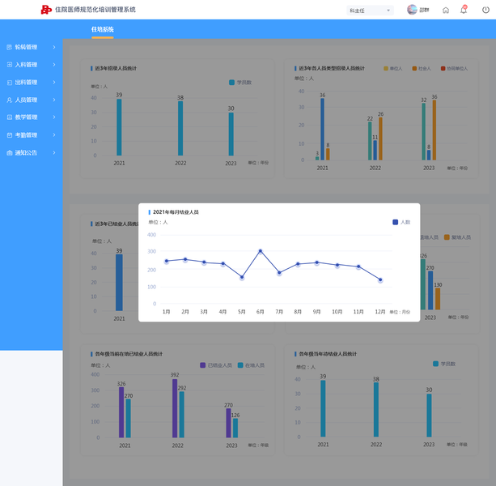This screenshot has height=486, width=496.
Task: Toggle the 人数 legend in monthly popup chart
Action: (x=401, y=222)
